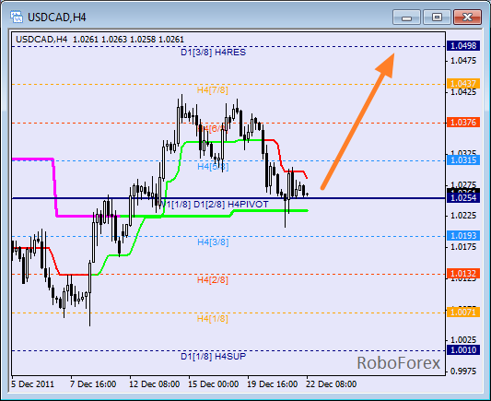This screenshot has height=401, width=491.
Task: Select the H4[5/8] level label
Action: (x=213, y=166)
